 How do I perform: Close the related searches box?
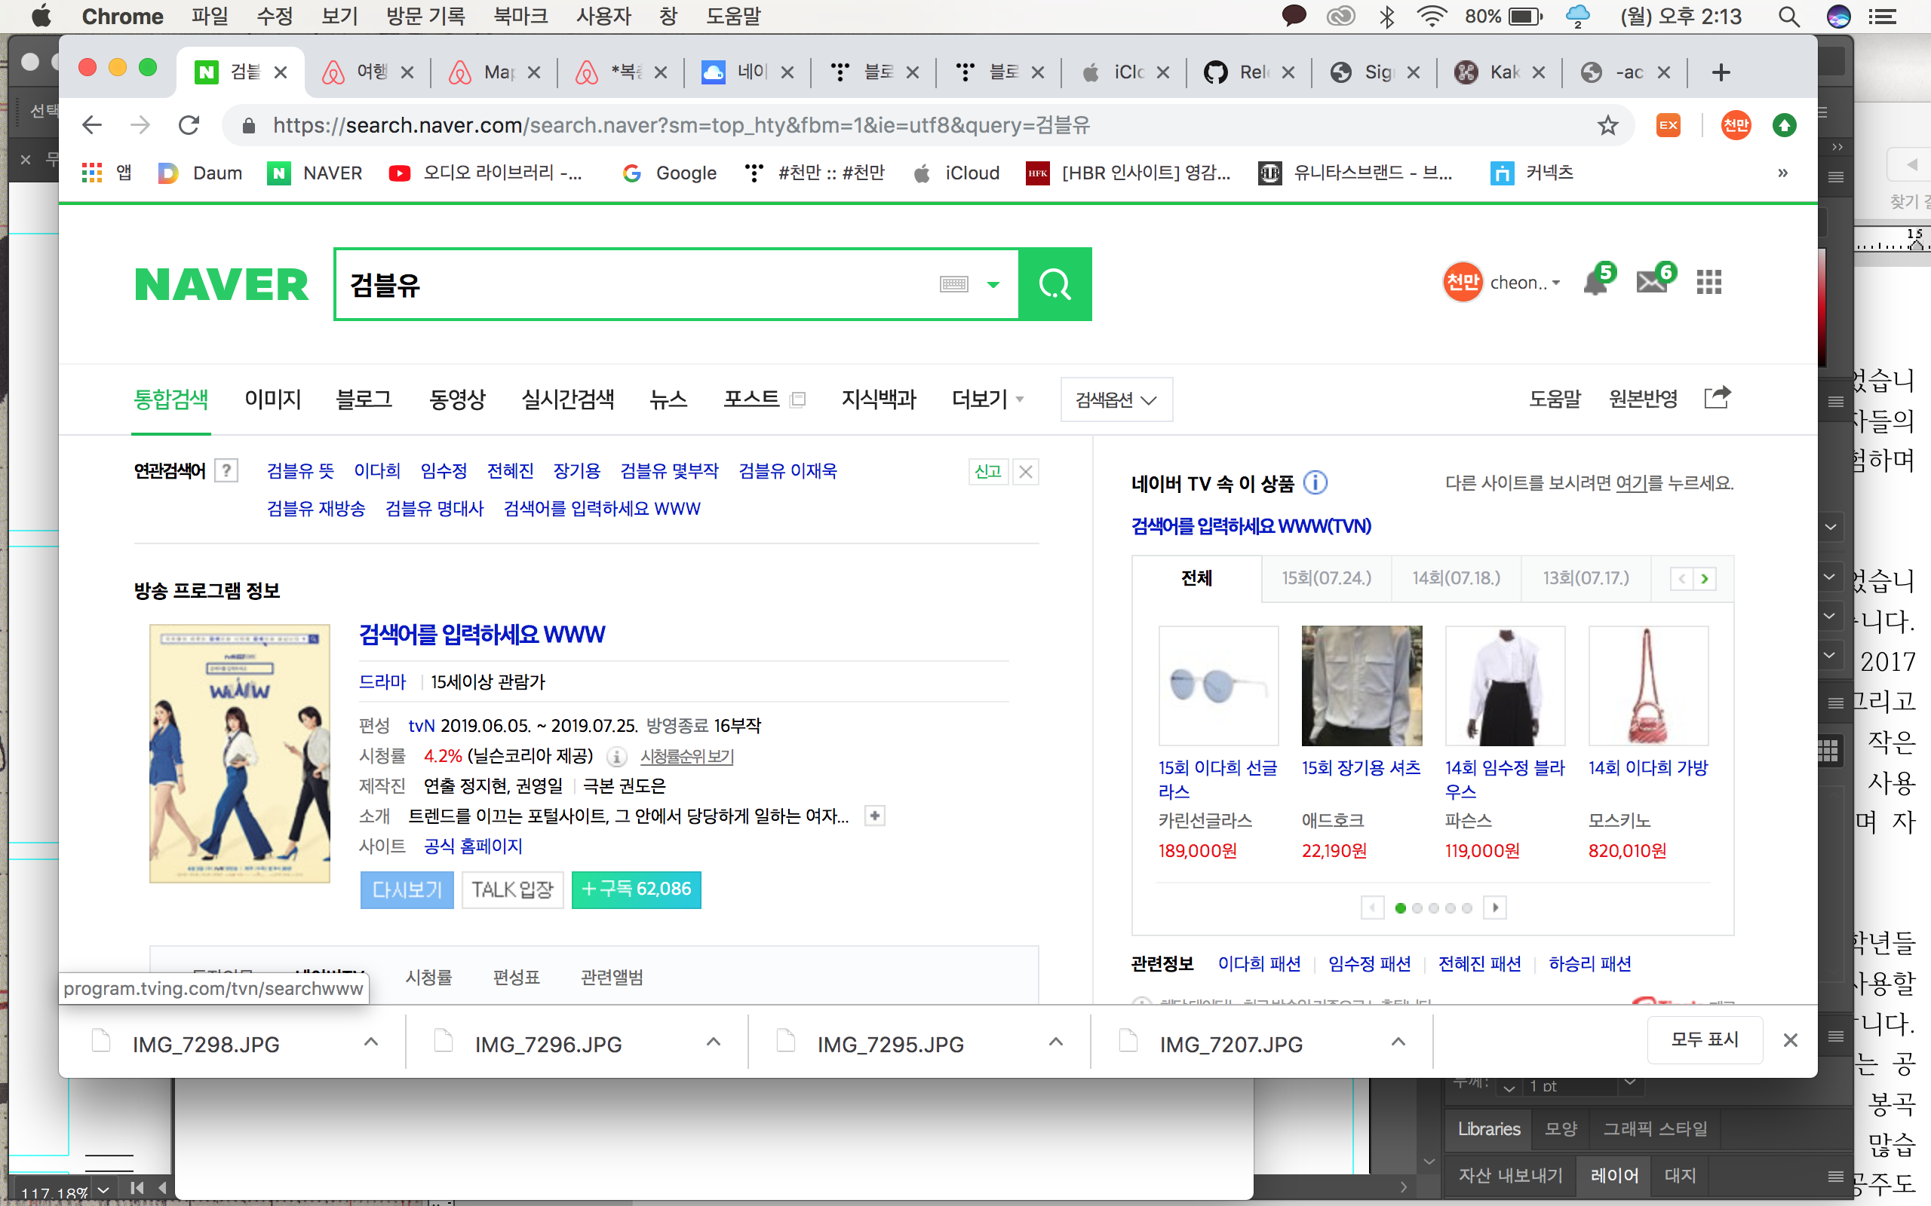coord(1025,471)
